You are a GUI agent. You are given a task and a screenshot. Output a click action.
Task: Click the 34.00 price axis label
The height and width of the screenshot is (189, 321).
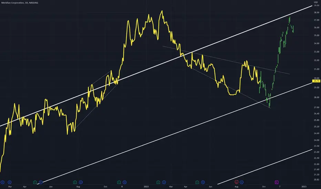[317, 43]
